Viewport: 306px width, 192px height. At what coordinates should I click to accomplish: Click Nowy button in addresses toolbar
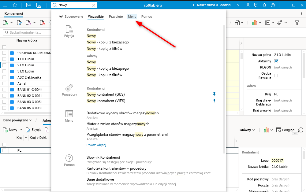point(10,130)
